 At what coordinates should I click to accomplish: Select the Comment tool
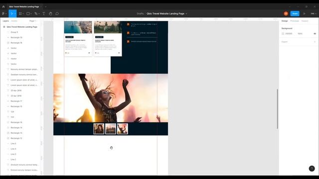point(57,13)
